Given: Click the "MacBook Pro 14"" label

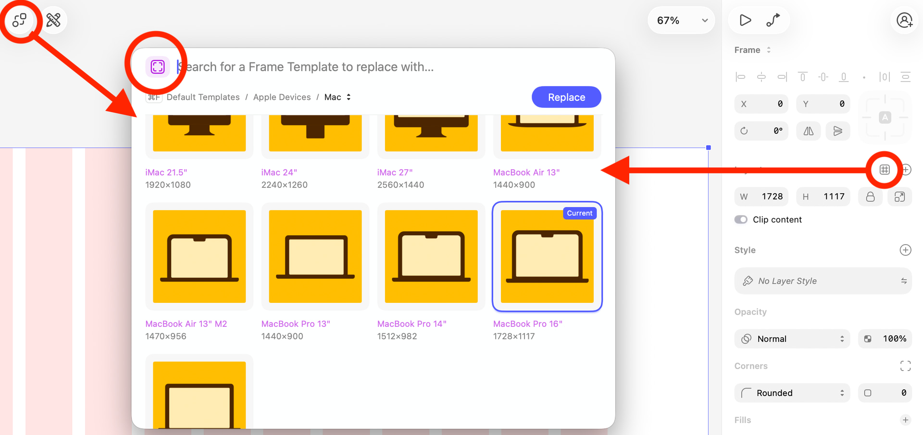Looking at the screenshot, I should (x=412, y=324).
